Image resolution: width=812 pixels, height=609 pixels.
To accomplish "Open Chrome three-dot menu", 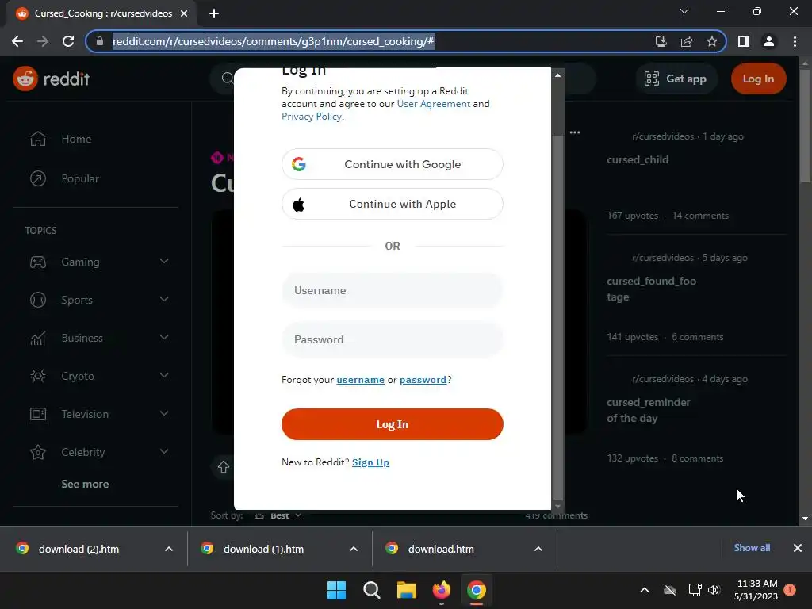I will click(x=795, y=41).
